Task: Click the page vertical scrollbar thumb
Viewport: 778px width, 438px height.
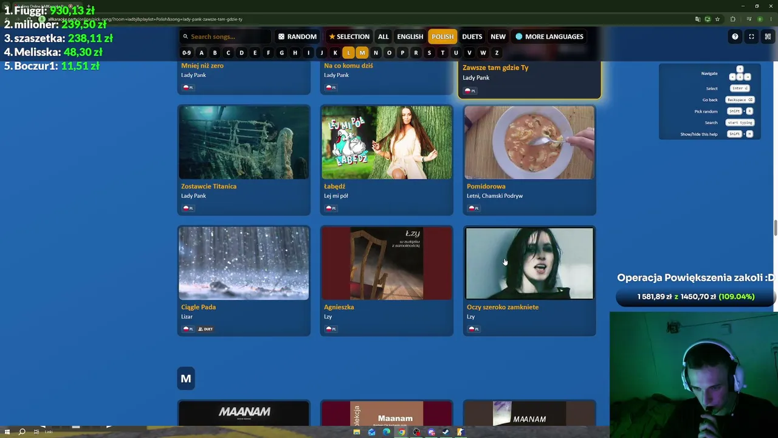Action: point(775,228)
